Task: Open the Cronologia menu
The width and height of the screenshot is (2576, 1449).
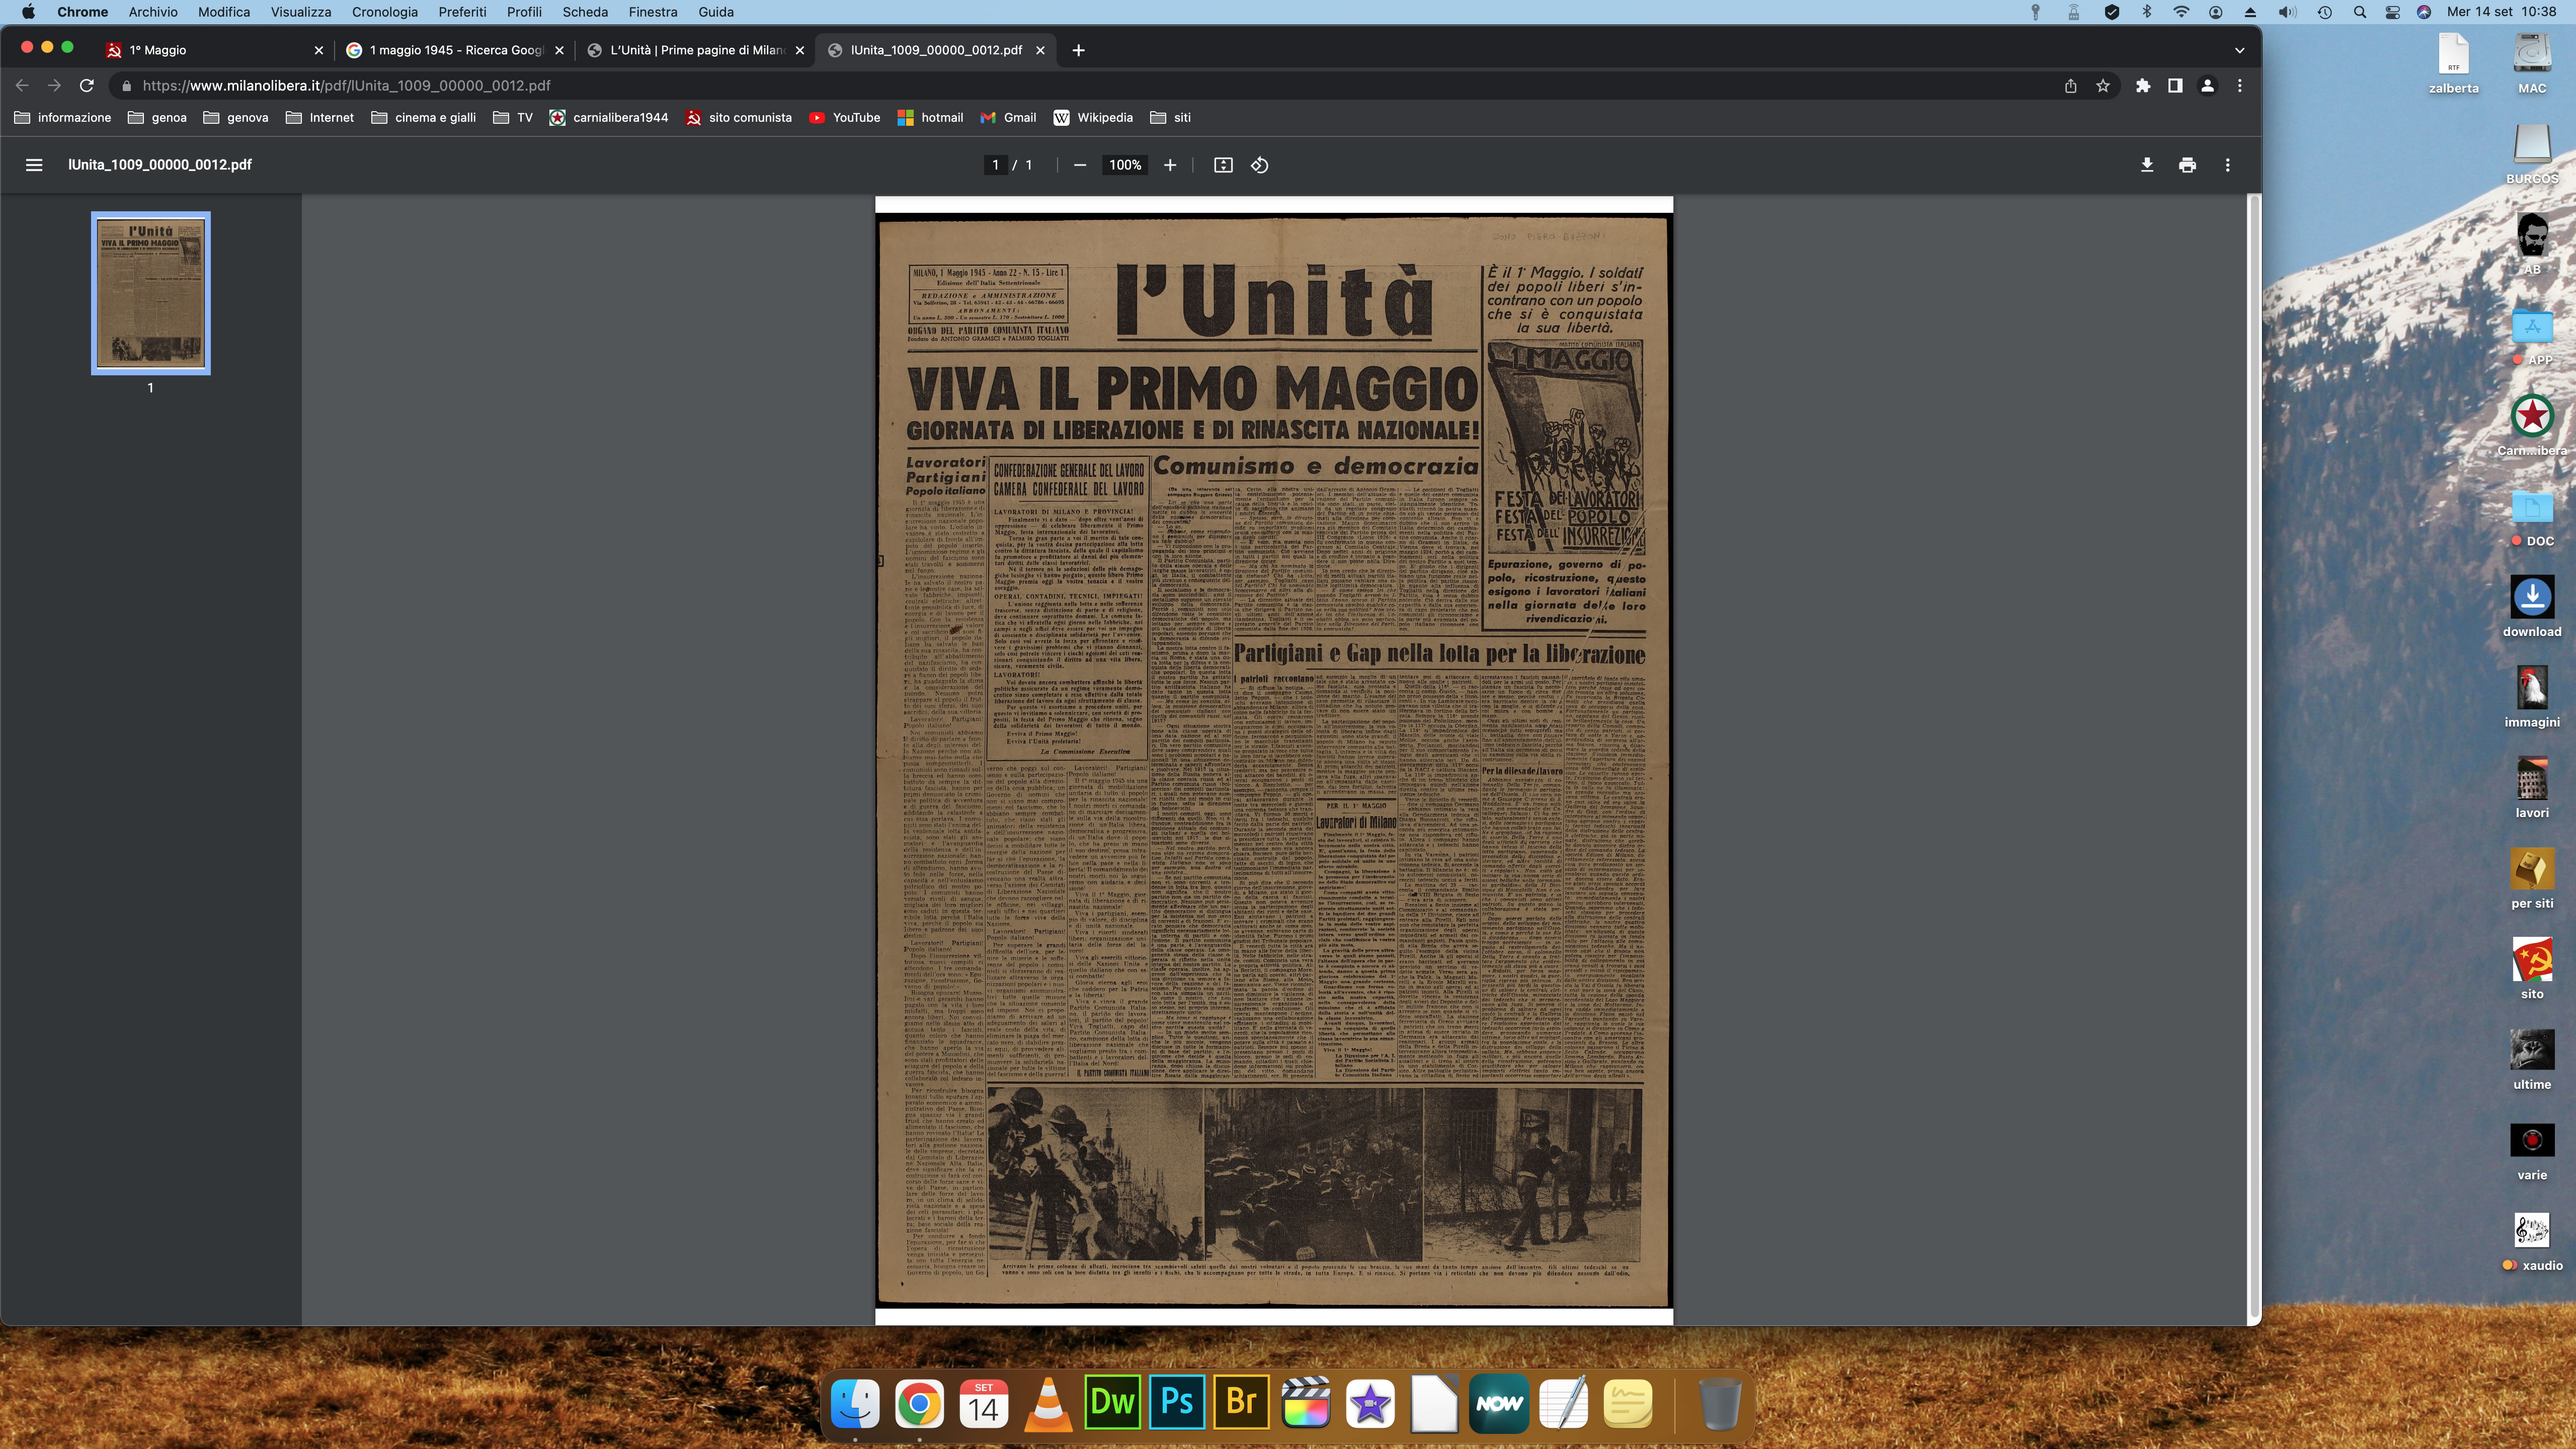Action: [384, 12]
